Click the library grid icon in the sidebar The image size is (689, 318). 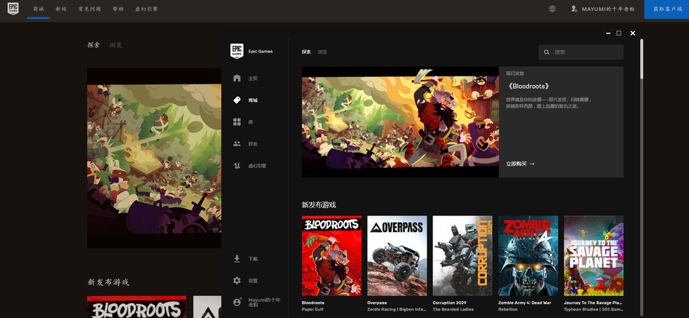(x=237, y=122)
